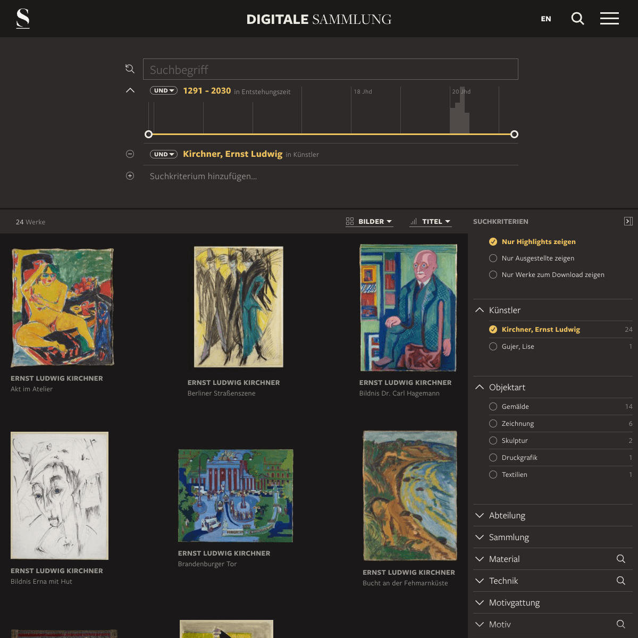Screen dimensions: 638x638
Task: Collapse the Suchkriterien sidebar panel
Action: pos(628,221)
